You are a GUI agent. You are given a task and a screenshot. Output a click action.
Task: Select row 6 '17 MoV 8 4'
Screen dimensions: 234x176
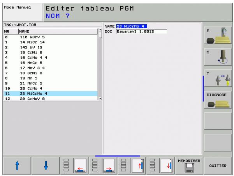(x=51, y=68)
